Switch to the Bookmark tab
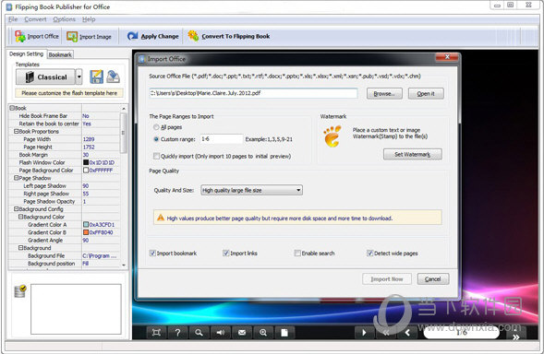Image resolution: width=544 pixels, height=354 pixels. point(60,54)
